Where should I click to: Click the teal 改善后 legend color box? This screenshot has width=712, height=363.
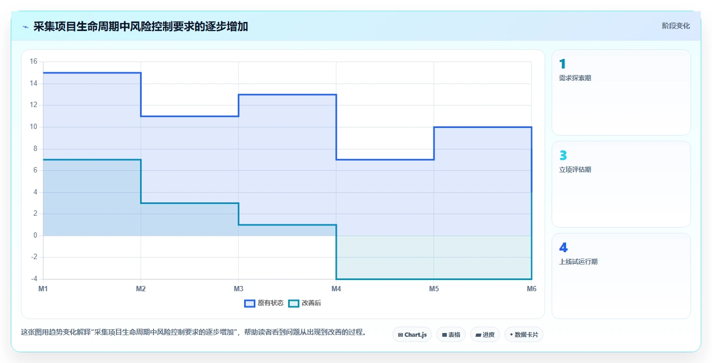[x=293, y=303]
